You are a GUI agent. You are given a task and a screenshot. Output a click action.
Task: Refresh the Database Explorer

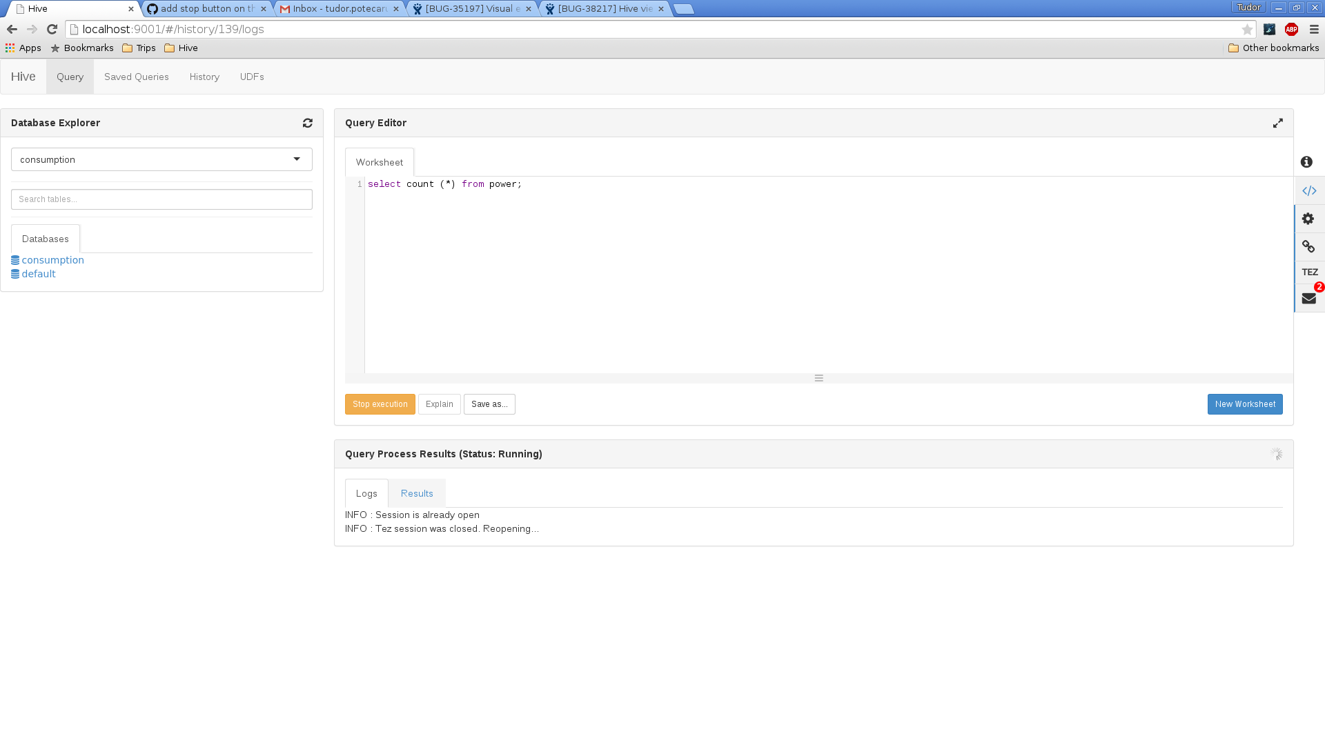[x=308, y=123]
